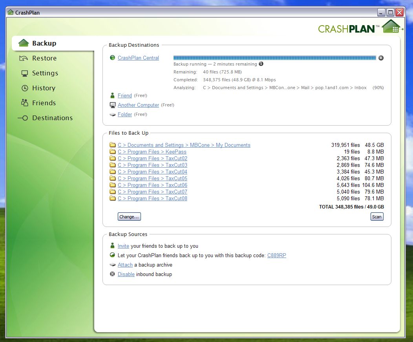Click the green CrashPlan Central status icon
Image resolution: width=413 pixels, height=342 pixels.
coord(113,58)
